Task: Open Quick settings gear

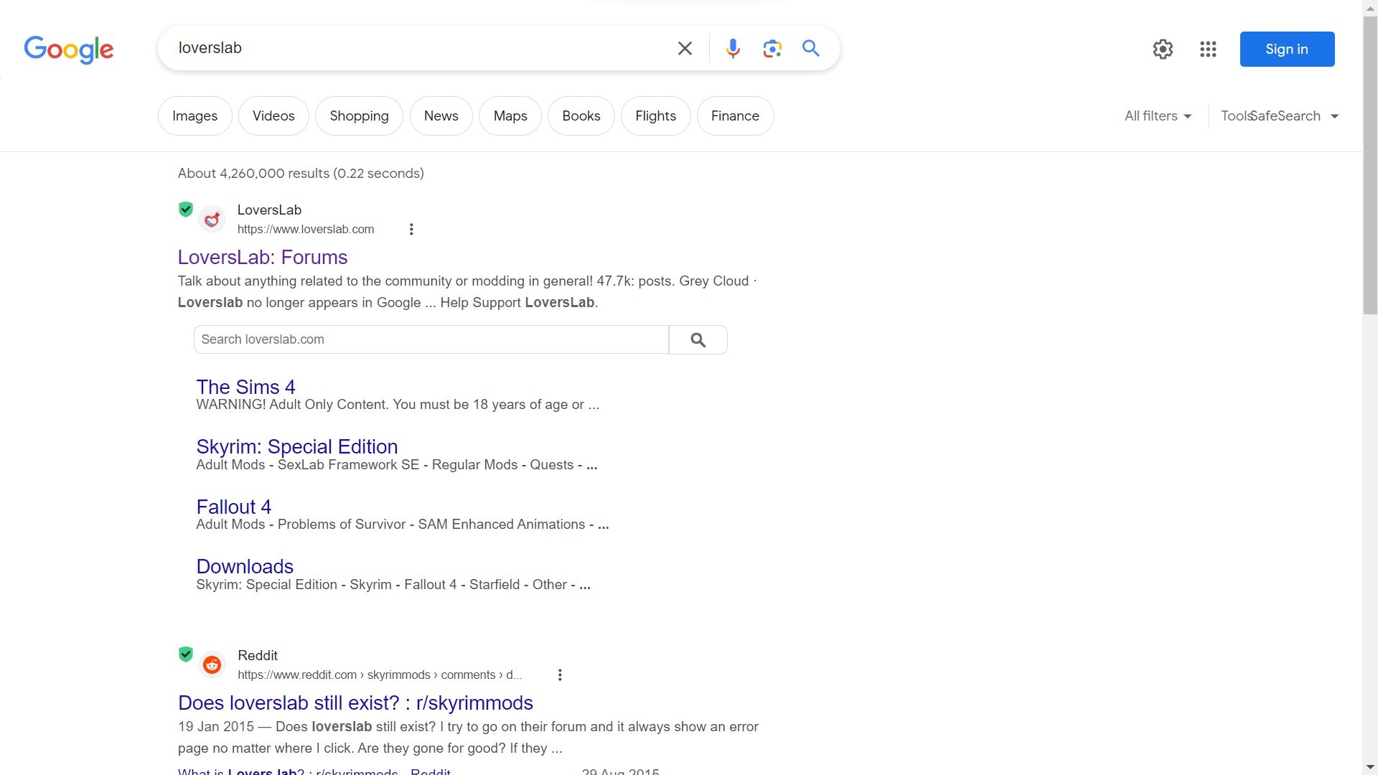Action: [x=1163, y=49]
